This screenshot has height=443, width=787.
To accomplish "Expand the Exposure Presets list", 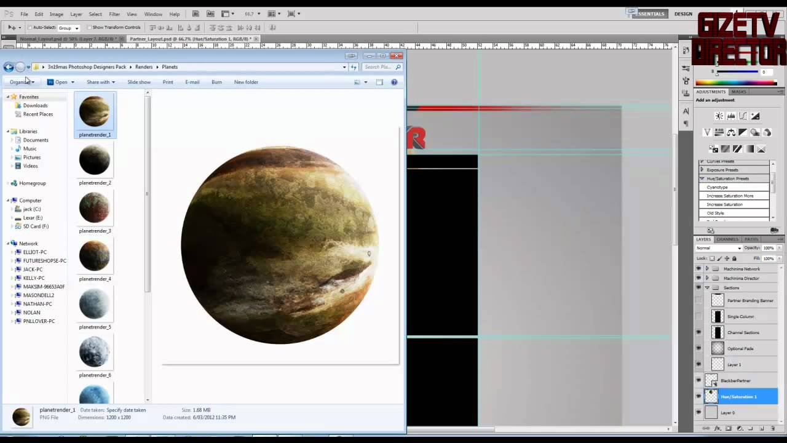I will [x=702, y=170].
